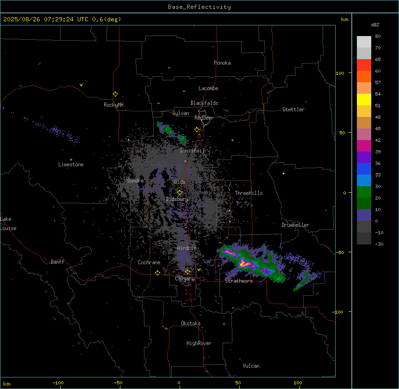Viewport: 399px width, 389px height.
Task: Click the 100 tick on the right axis
Action: click(340, 73)
